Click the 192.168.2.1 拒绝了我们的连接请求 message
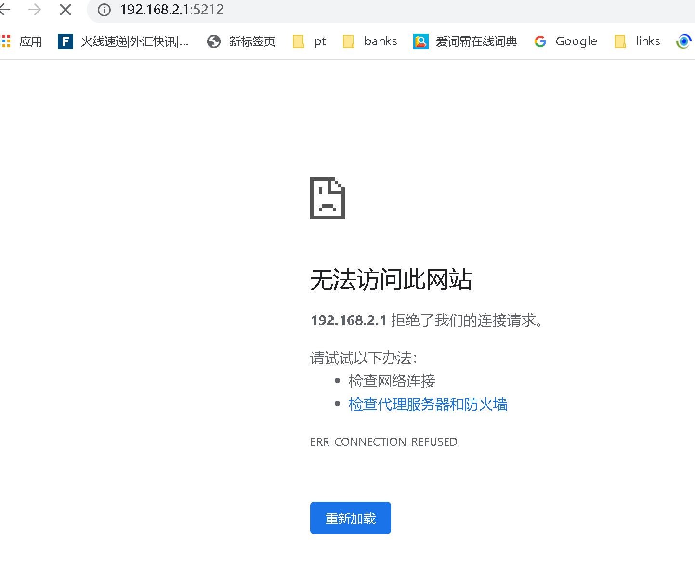This screenshot has width=695, height=574. coord(427,320)
